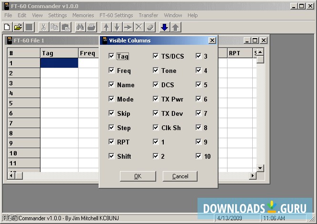Open the File menu
317x224 pixels.
coord(8,15)
